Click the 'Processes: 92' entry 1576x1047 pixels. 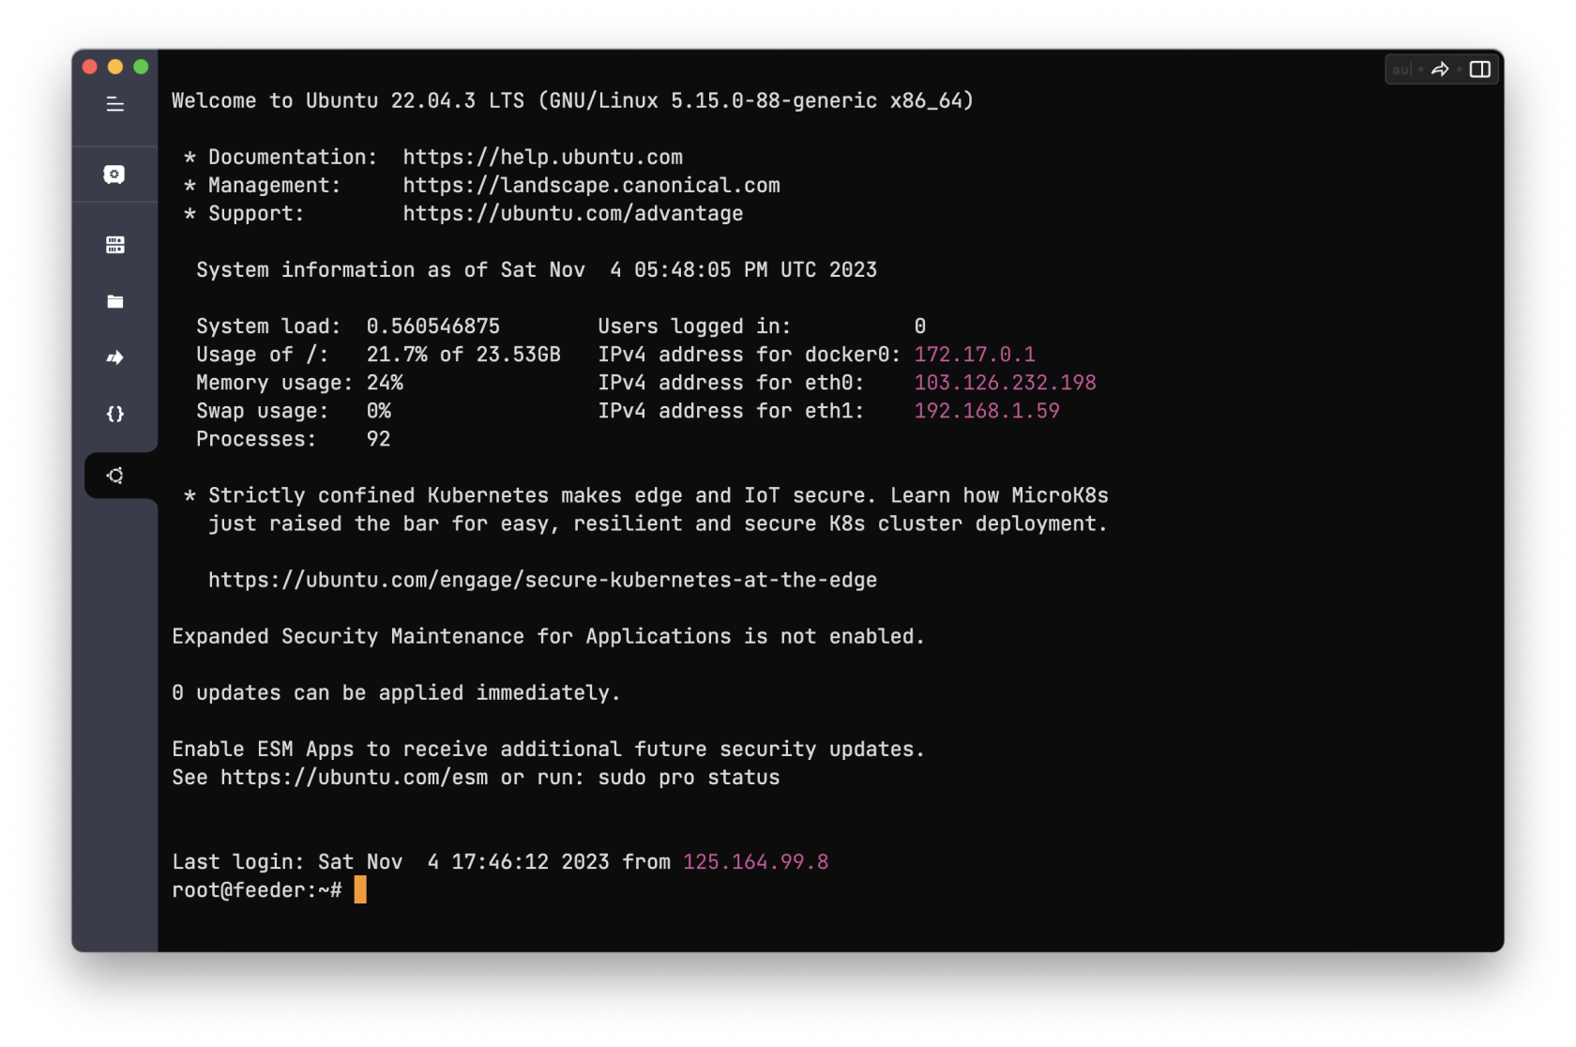(x=293, y=439)
